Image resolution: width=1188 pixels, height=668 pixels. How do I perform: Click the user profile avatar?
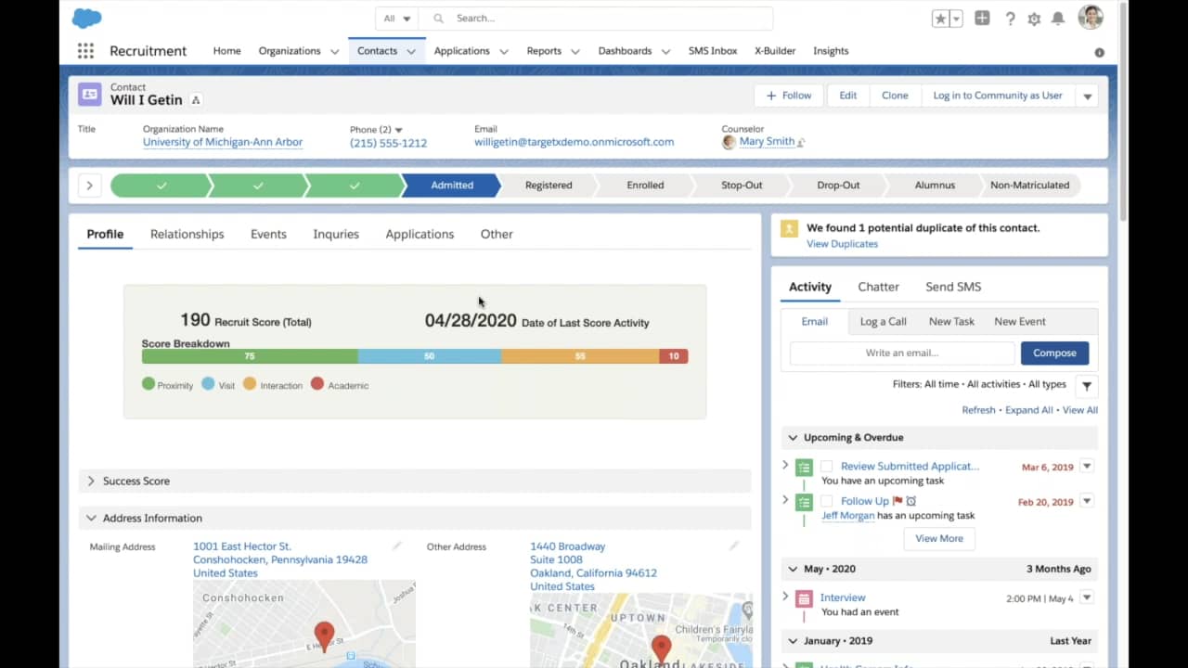[1091, 18]
